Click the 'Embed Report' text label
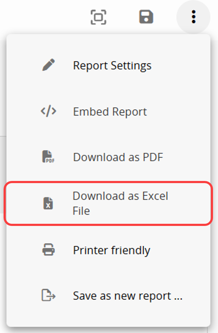The width and height of the screenshot is (218, 333). 110,112
